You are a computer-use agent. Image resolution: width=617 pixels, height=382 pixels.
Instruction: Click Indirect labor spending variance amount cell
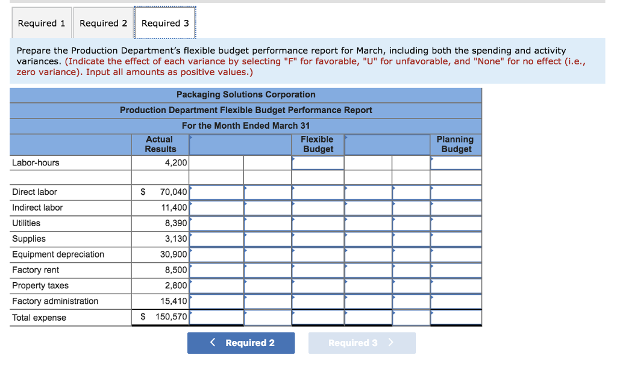tap(216, 208)
